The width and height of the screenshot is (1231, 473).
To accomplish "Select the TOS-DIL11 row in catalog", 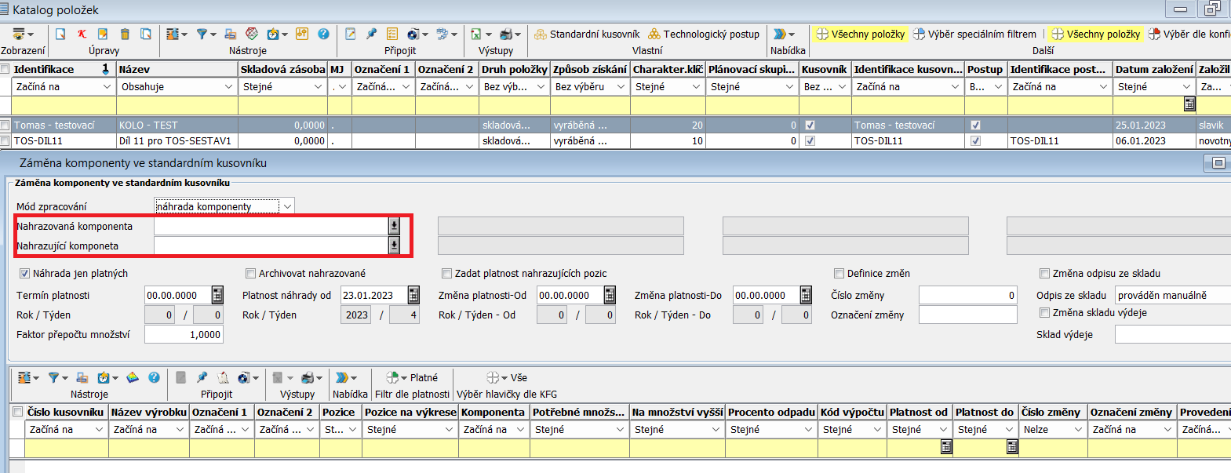I will [x=63, y=141].
